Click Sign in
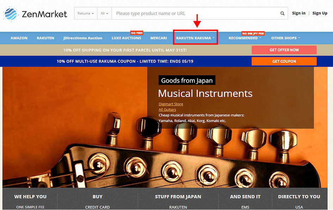The width and height of the screenshot is (333, 210). (298, 13)
